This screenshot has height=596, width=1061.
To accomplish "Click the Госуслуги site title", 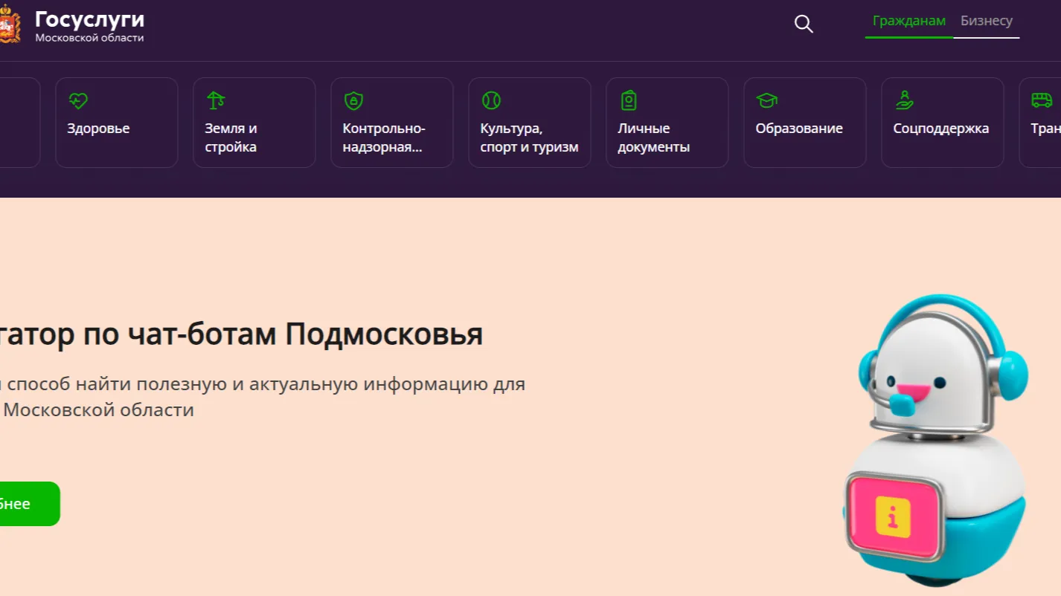I will point(89,19).
